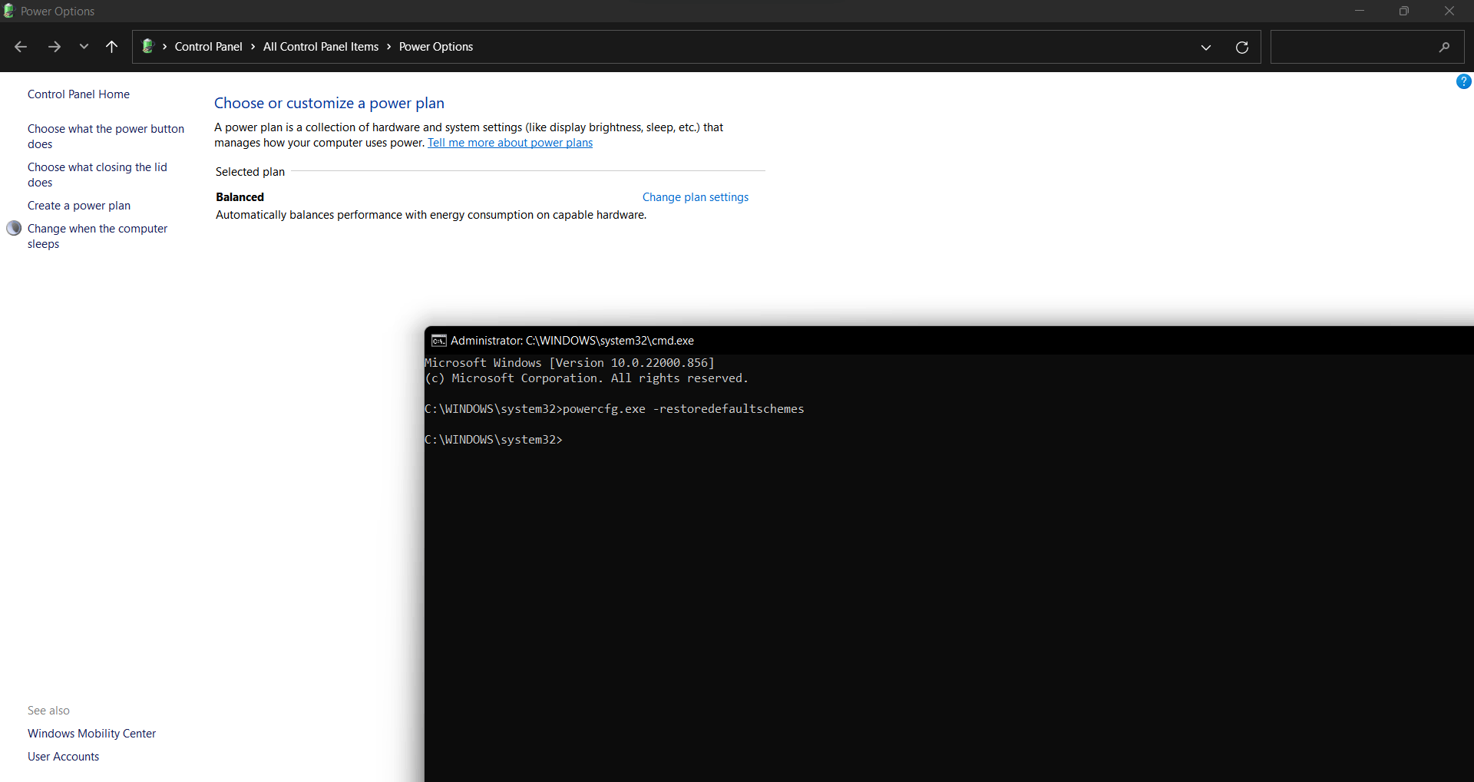Open the recent locations dropdown
The width and height of the screenshot is (1474, 782).
point(84,47)
